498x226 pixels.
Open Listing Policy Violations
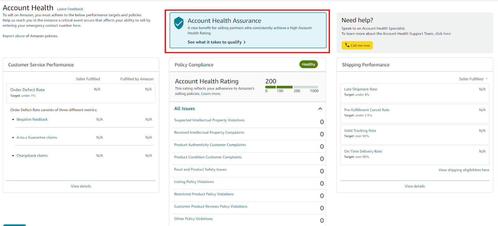(194, 182)
